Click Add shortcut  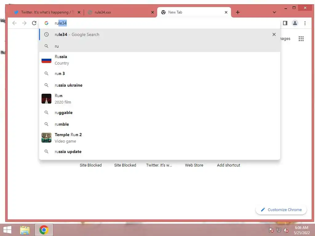(229, 165)
